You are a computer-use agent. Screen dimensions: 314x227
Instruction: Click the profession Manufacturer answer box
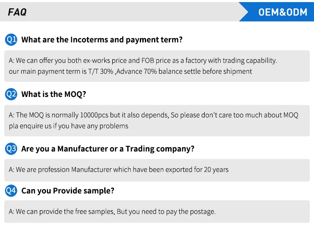[x=160, y=170]
